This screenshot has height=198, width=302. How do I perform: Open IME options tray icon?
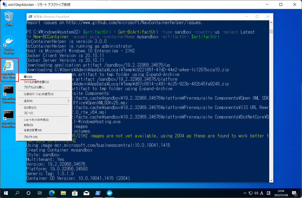268,193
